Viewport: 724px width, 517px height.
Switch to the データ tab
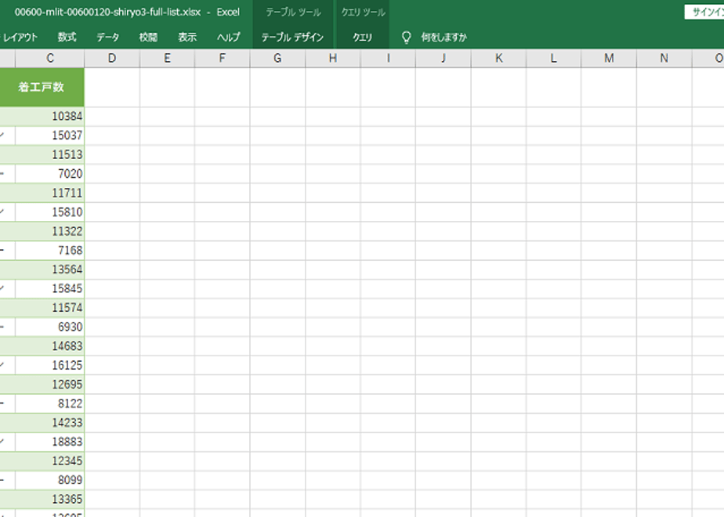click(x=107, y=38)
